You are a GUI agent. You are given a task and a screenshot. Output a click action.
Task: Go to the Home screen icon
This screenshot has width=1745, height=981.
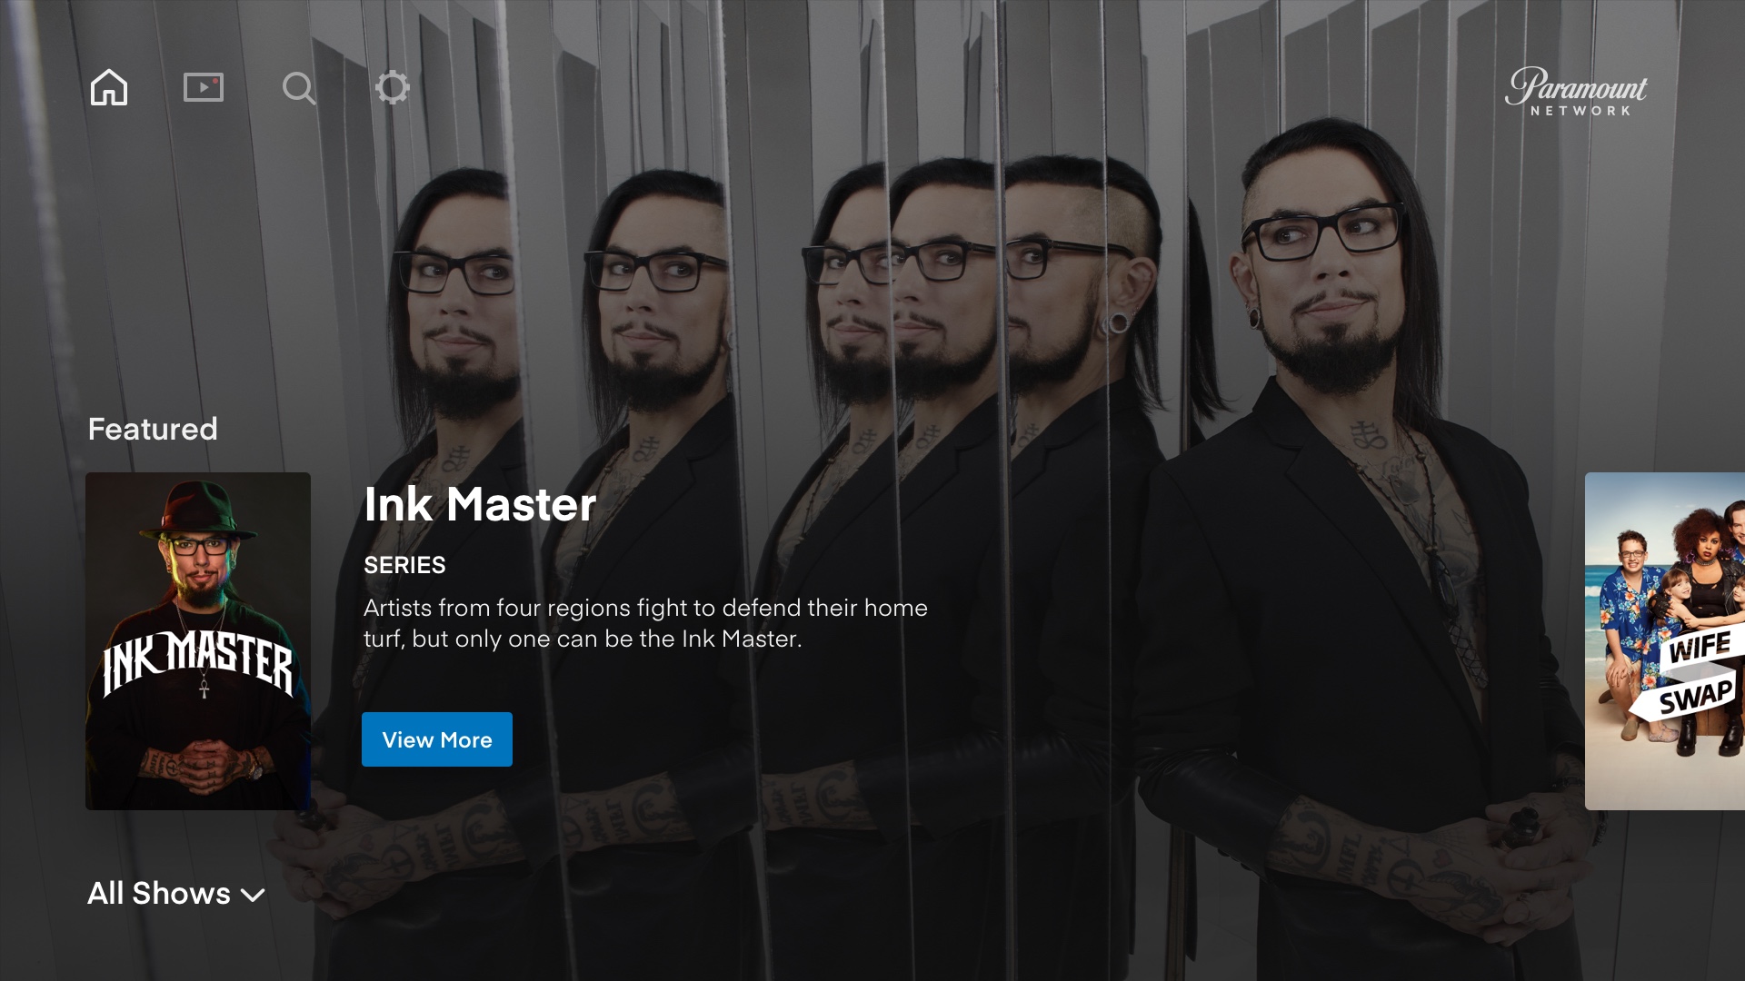109,87
